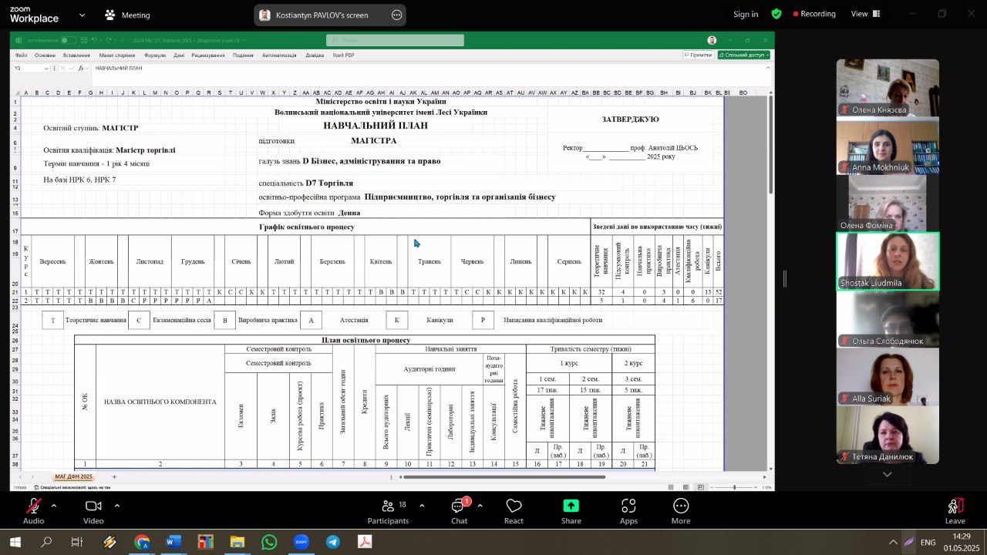Open Chat with one unread message
Image resolution: width=987 pixels, height=555 pixels.
click(459, 511)
